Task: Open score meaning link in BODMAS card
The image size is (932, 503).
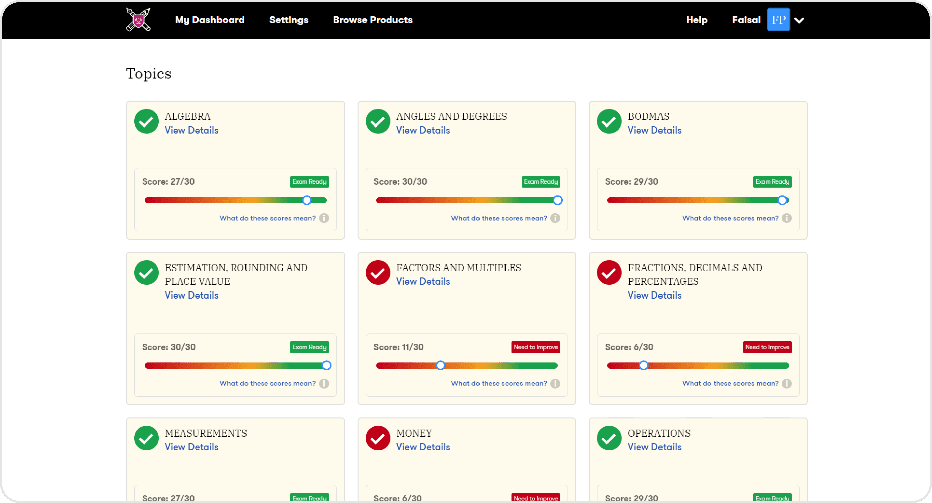Action: [730, 218]
